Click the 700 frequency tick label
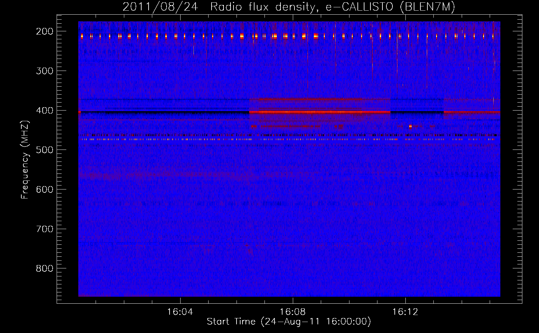The width and height of the screenshot is (539, 333). click(x=45, y=229)
